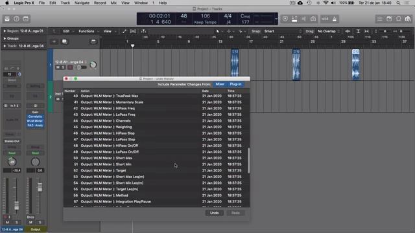Open the left-click pointer tool menu

[219, 31]
